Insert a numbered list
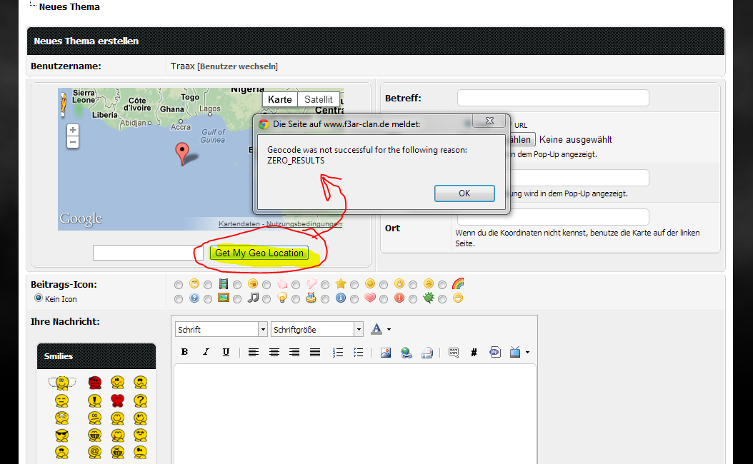753x464 pixels. pos(338,352)
